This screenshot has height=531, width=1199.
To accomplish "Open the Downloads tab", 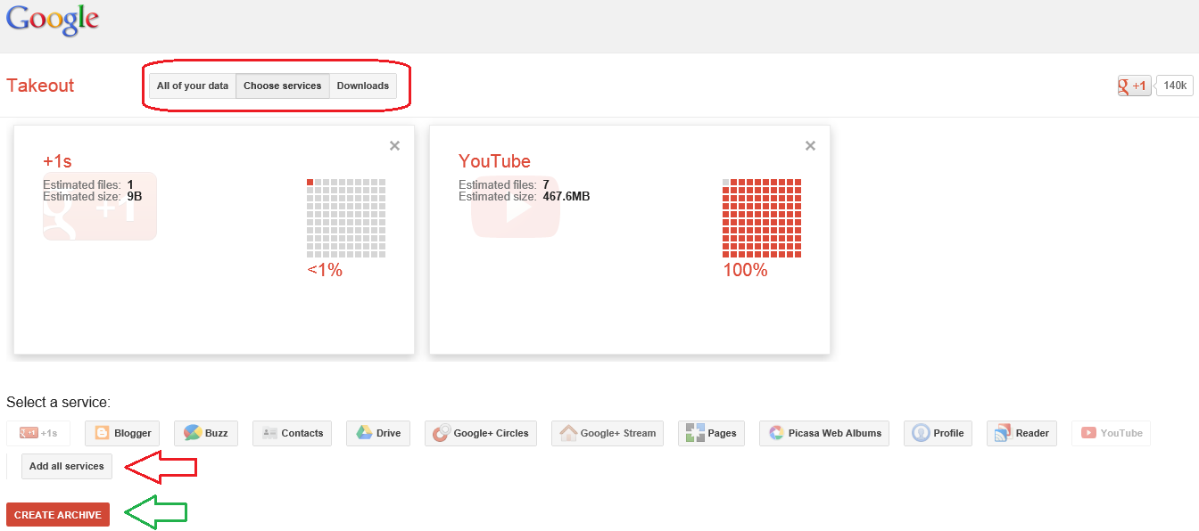I will (x=363, y=86).
